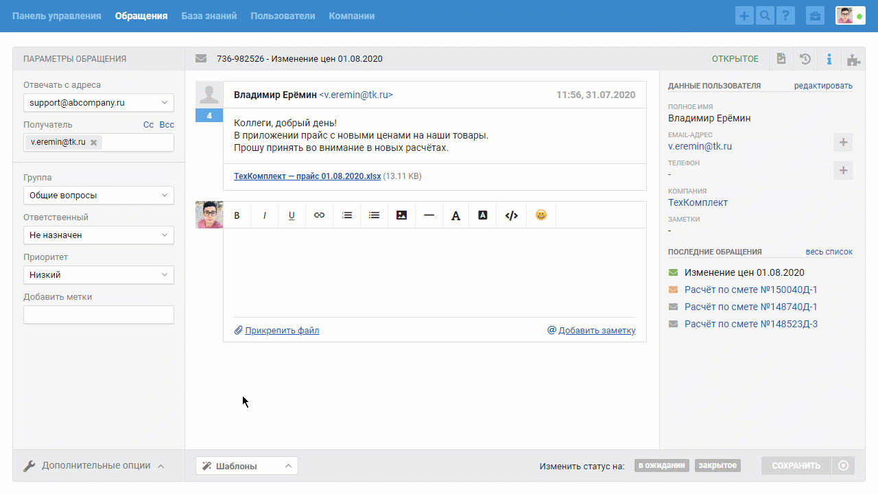
Task: Click the export document icon near status
Action: tap(781, 59)
